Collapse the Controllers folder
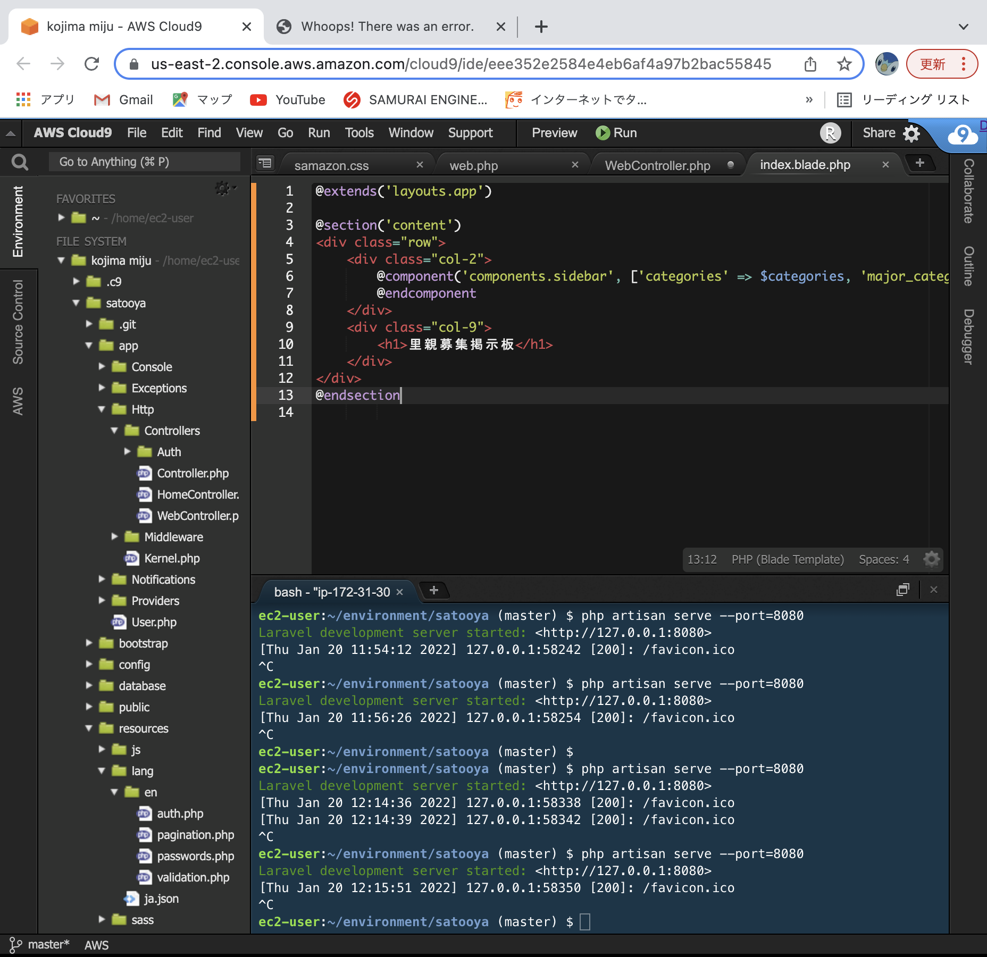987x957 pixels. [x=114, y=431]
